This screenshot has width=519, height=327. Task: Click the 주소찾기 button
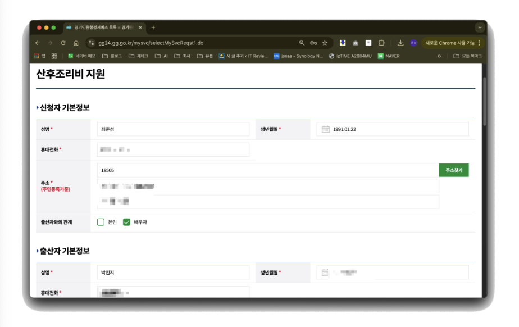(453, 170)
